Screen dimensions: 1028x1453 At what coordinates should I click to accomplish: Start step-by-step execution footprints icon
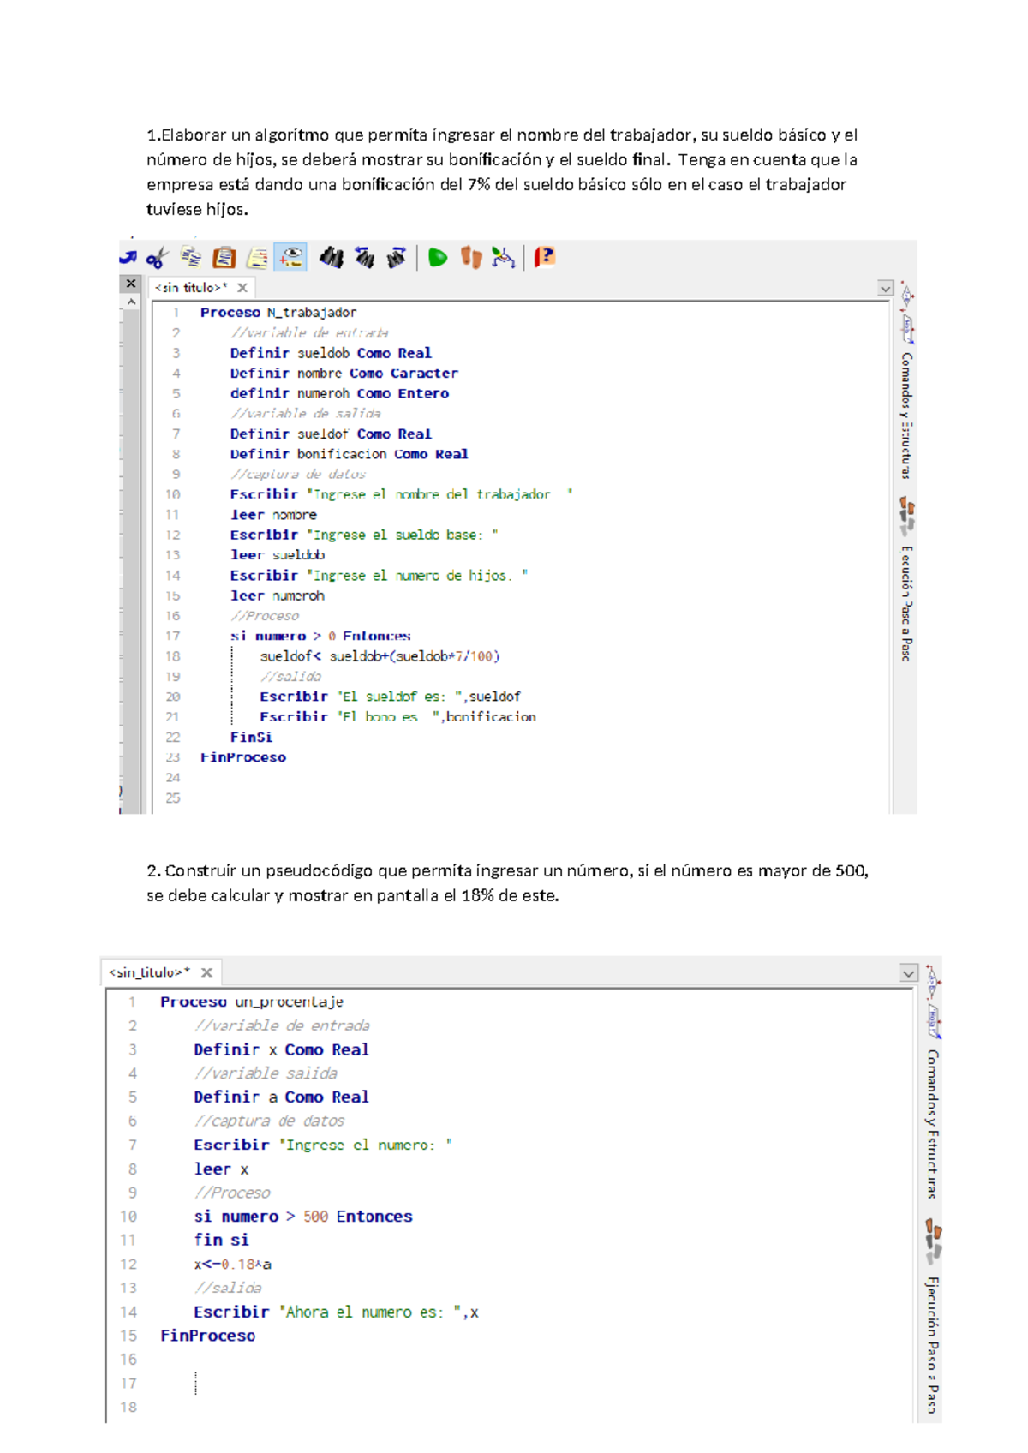point(470,257)
